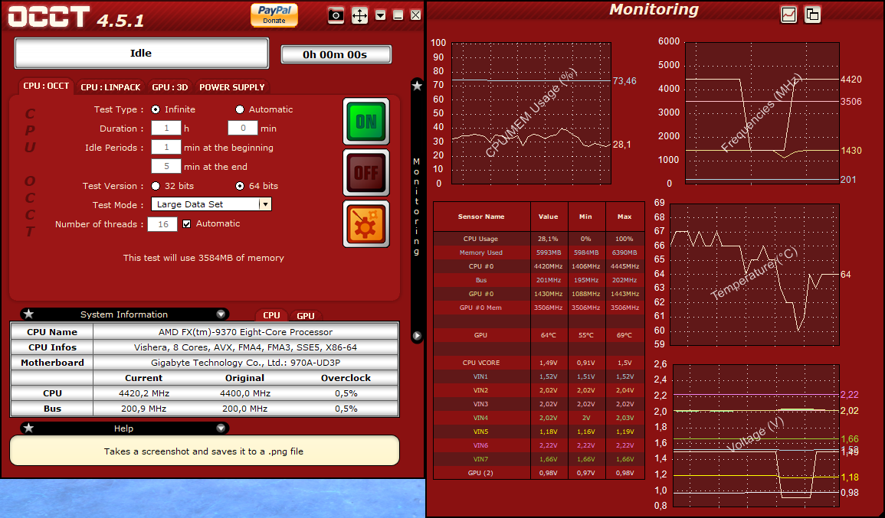Select the Bus sensor row
This screenshot has height=518, width=885.
click(539, 280)
